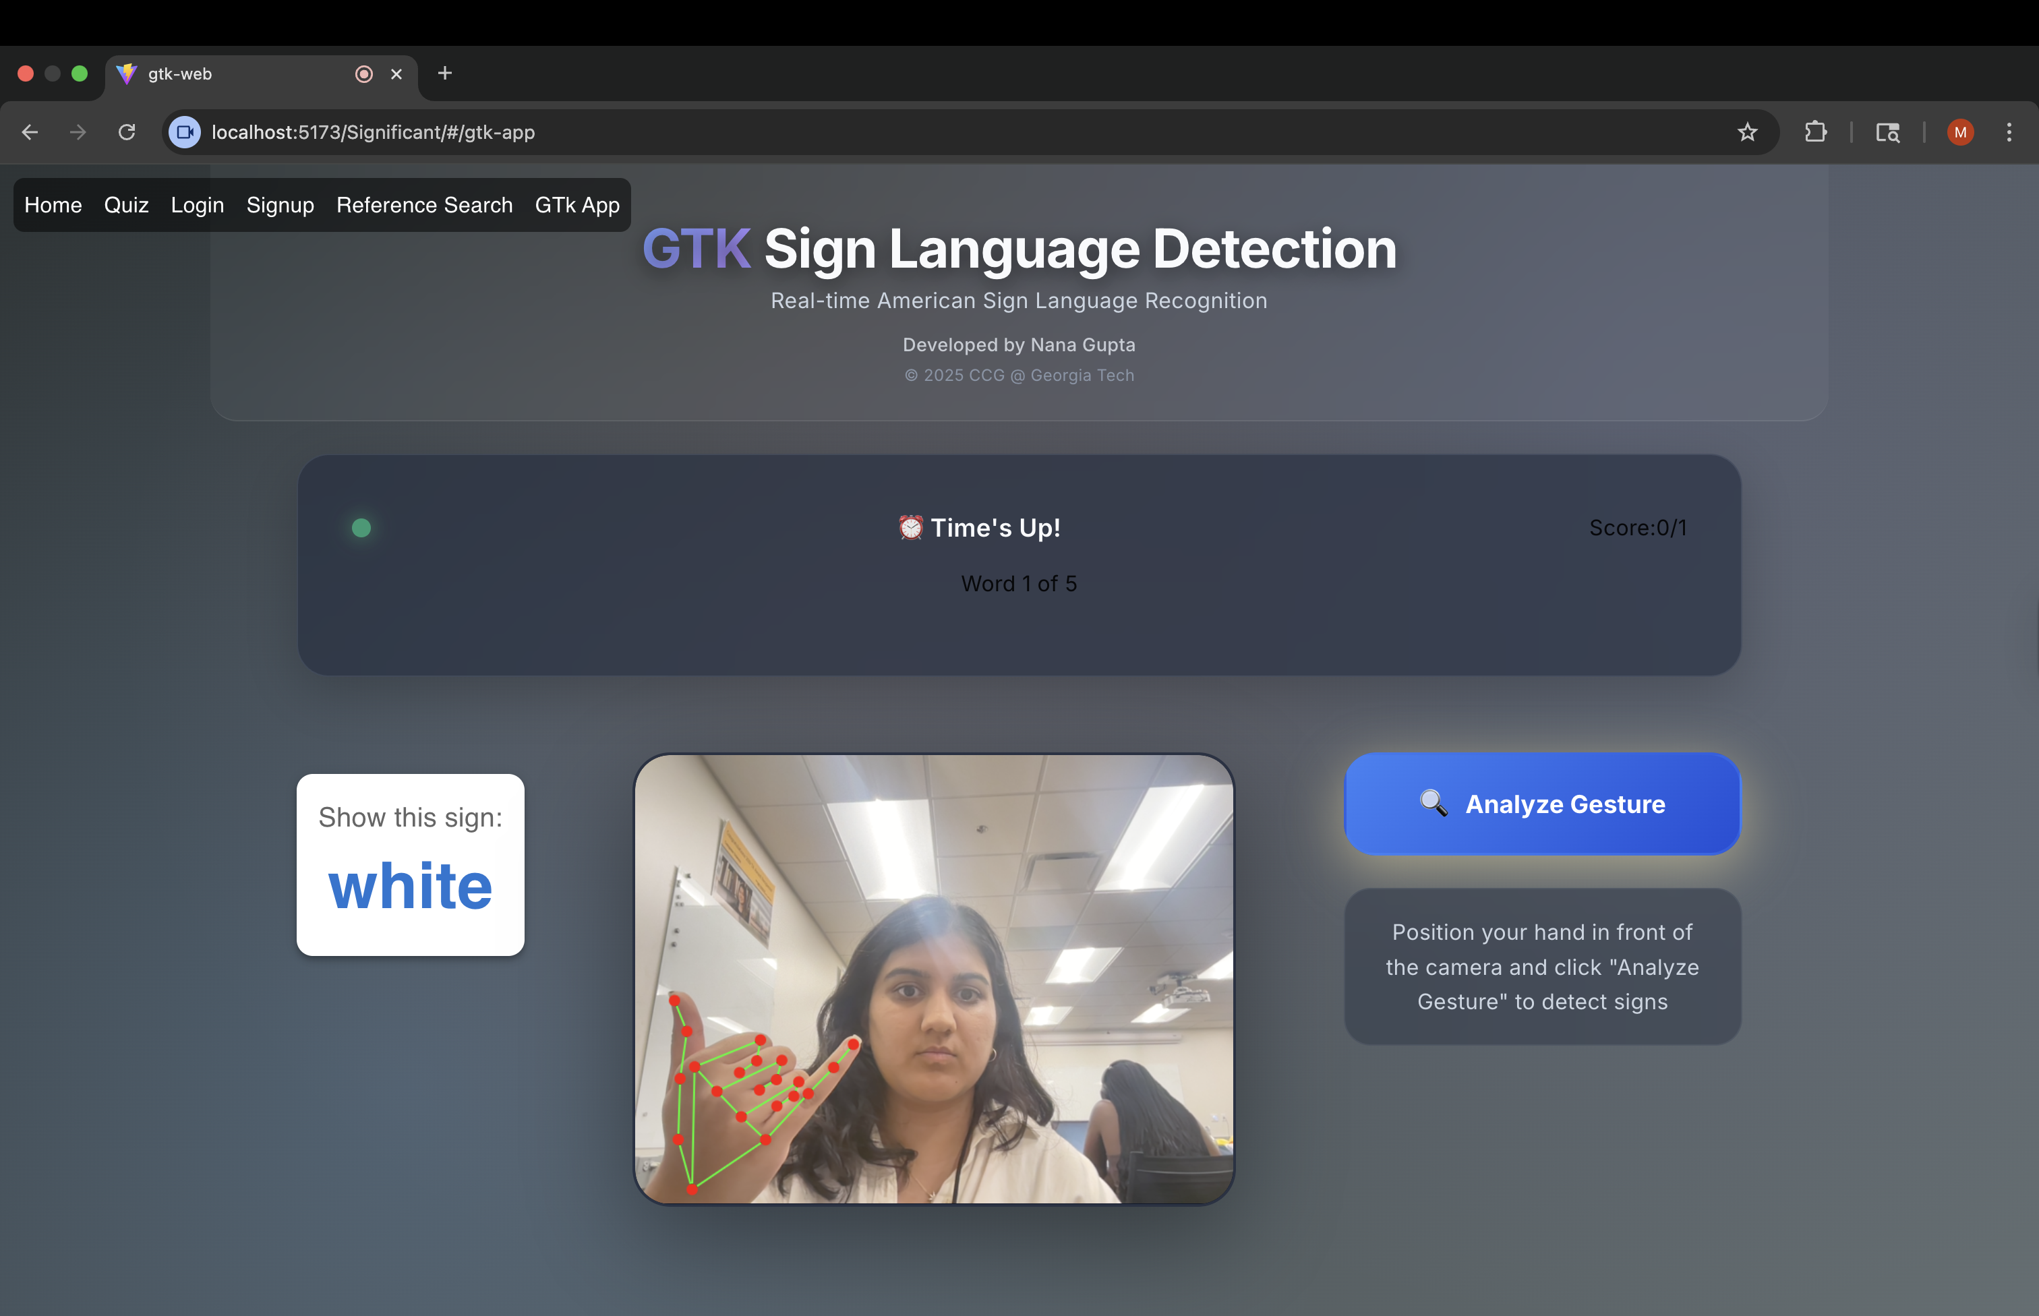
Task: Open the extensions puzzle icon
Action: click(1815, 132)
